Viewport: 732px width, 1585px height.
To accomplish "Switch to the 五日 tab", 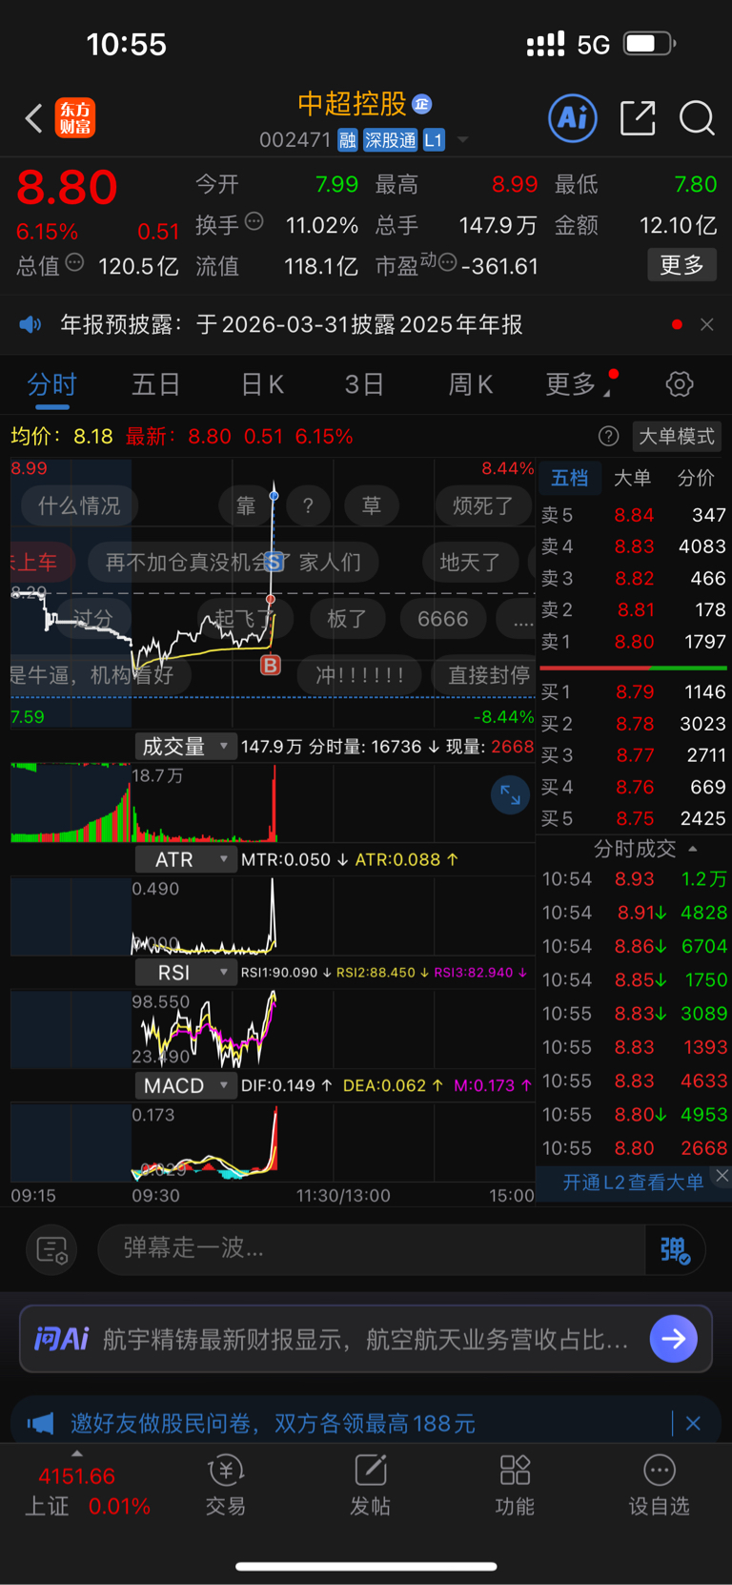I will click(156, 384).
